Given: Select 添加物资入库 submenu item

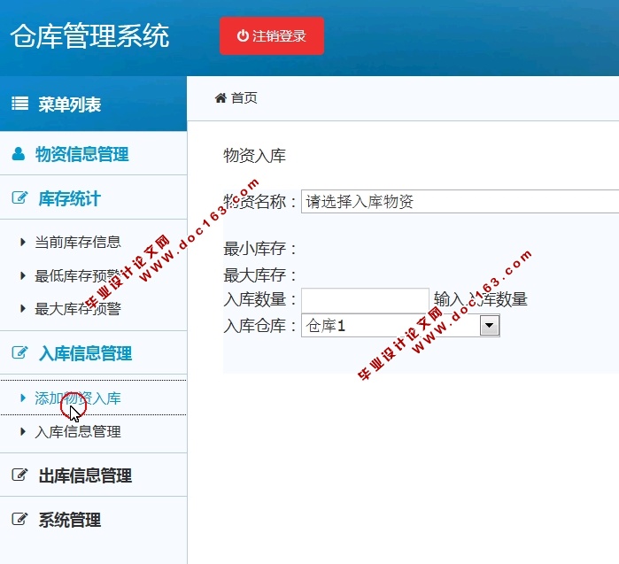Looking at the screenshot, I should coord(78,398).
